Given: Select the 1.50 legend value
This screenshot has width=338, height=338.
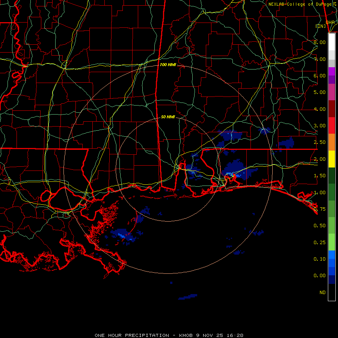Looking at the screenshot, I should click(320, 176).
